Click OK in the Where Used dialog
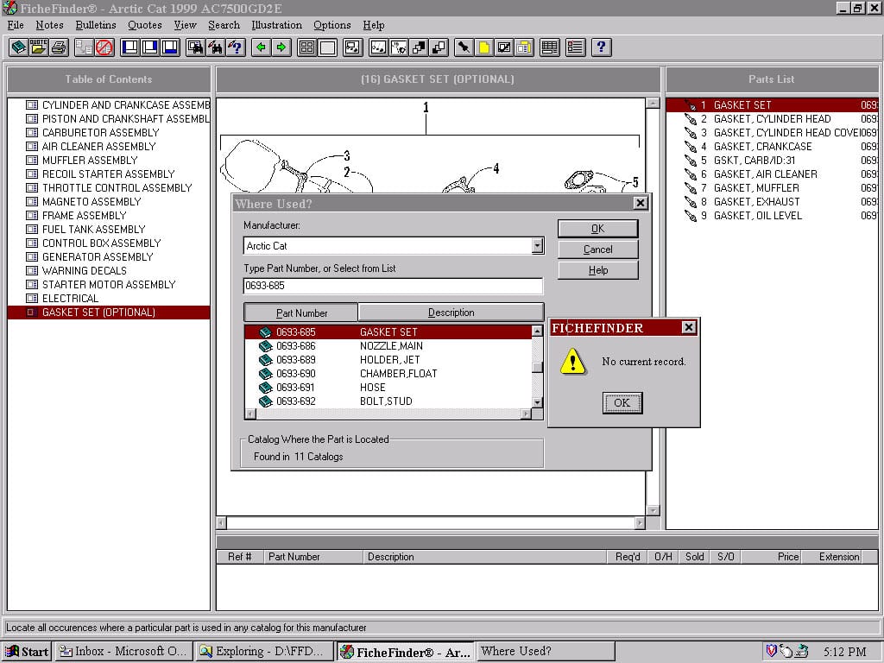Screen dimensions: 884x663 tap(597, 229)
